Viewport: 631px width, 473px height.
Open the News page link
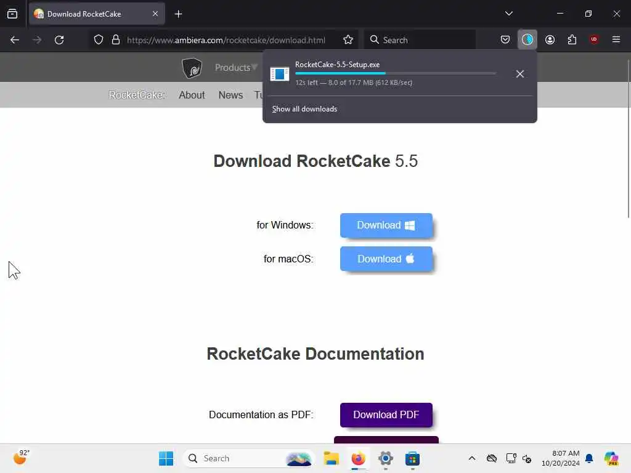point(230,95)
